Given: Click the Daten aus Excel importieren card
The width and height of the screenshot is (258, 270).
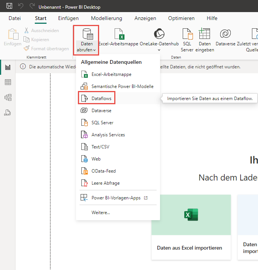Looking at the screenshot, I should coord(191,227).
